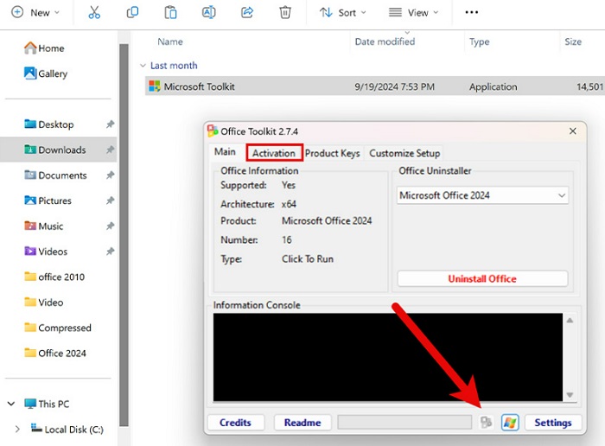The width and height of the screenshot is (605, 446).
Task: Close the Office Toolkit window
Action: (572, 131)
